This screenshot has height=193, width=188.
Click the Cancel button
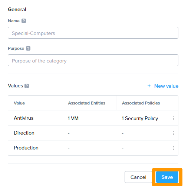pyautogui.click(x=138, y=177)
